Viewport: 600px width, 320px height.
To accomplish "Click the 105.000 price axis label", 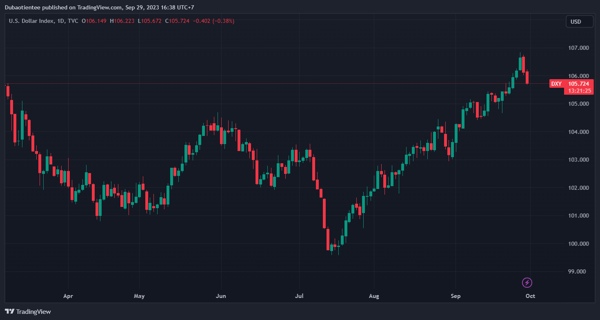I will coord(578,104).
